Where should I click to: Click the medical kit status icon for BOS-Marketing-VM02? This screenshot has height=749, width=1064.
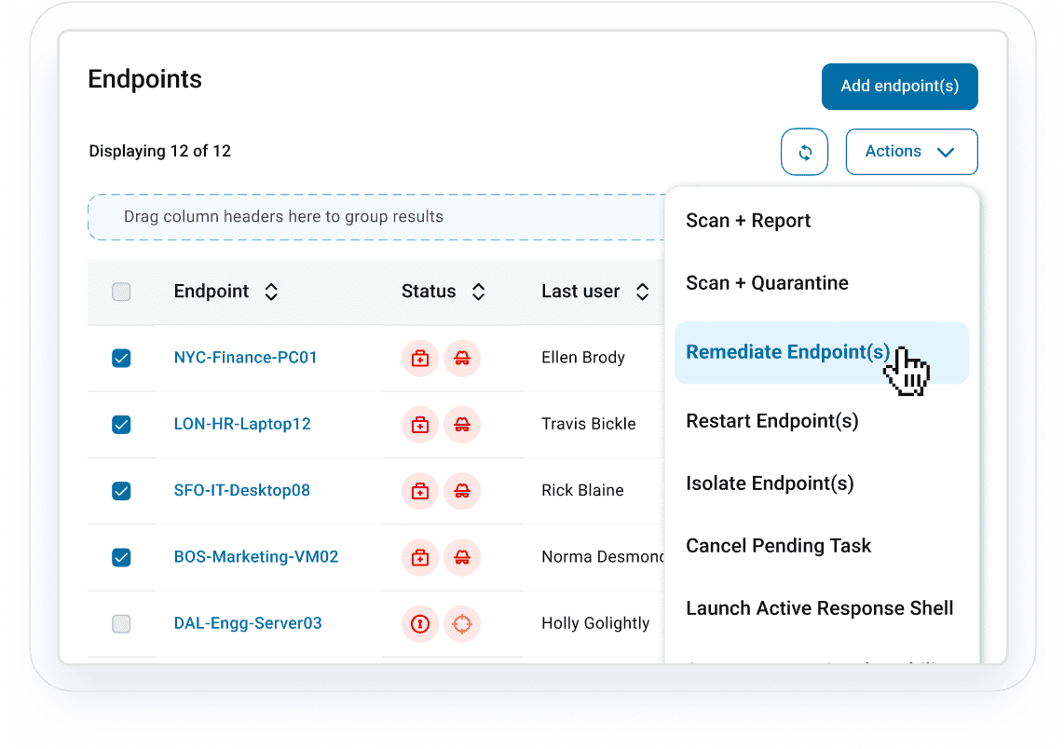420,557
